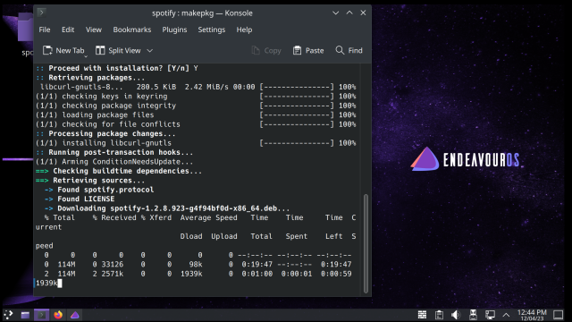Image resolution: width=572 pixels, height=322 pixels.
Task: Click the Konsole title bar terminal icon
Action: click(42, 13)
